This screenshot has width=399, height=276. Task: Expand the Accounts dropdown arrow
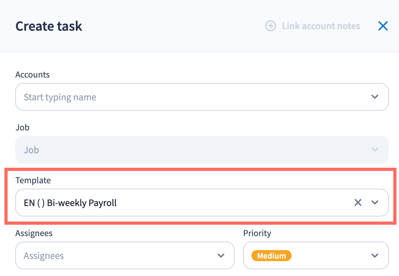(375, 97)
